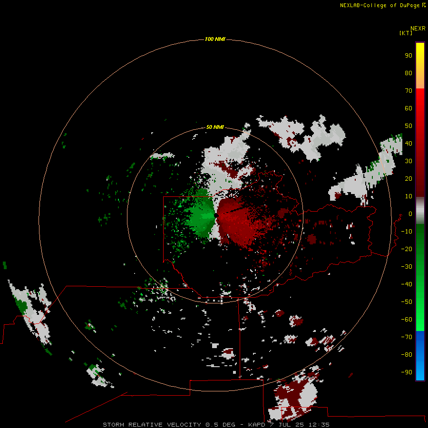This screenshot has height=428, width=428.
Task: Click the -20 value on the velocity scale
Action: [407, 249]
